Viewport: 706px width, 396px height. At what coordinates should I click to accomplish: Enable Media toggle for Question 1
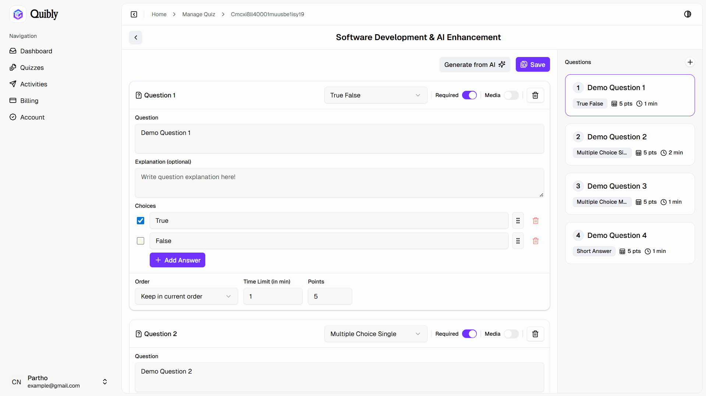tap(511, 95)
